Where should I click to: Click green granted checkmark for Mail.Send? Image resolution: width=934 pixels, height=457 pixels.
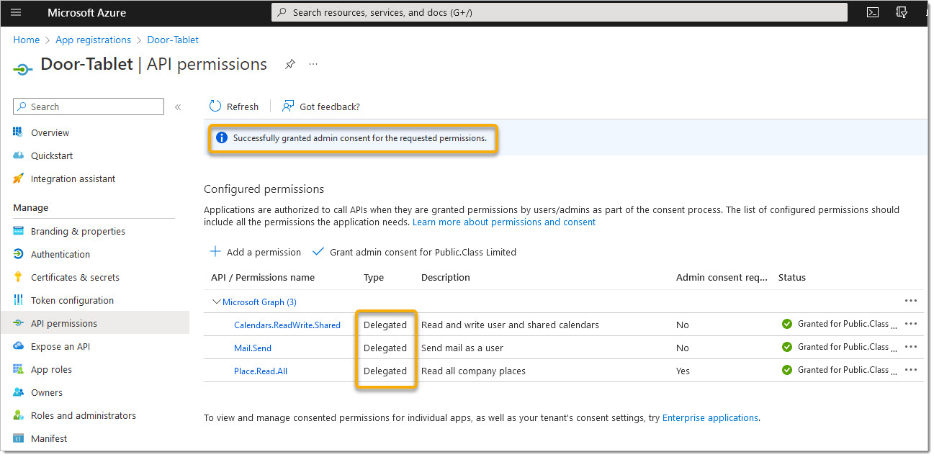point(787,347)
